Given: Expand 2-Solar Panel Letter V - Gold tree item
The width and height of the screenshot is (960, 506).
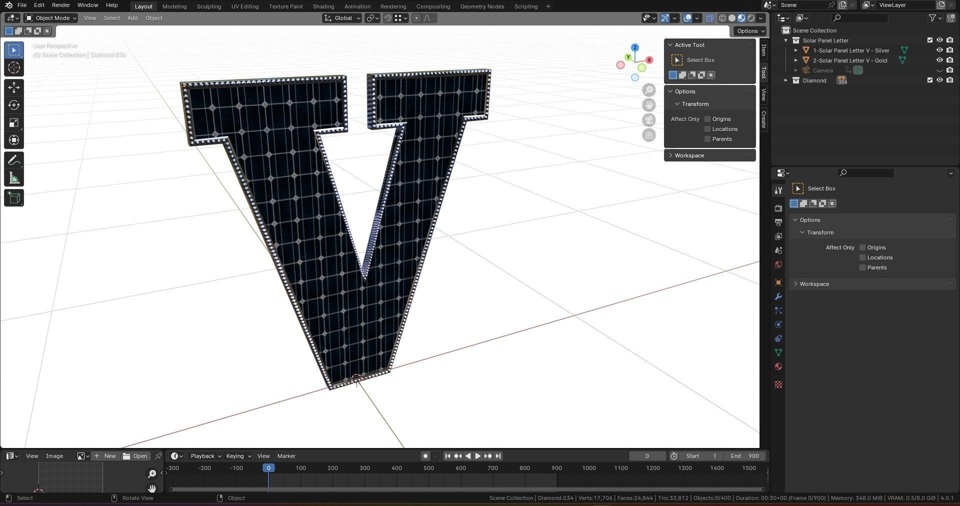Looking at the screenshot, I should pos(796,60).
